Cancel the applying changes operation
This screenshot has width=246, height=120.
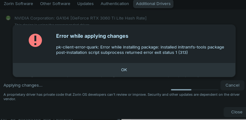point(232,85)
